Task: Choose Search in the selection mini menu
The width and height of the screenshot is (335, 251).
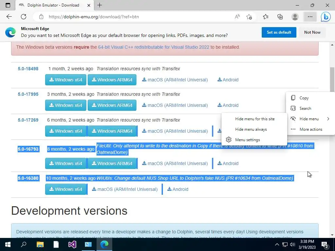Action: point(310,109)
